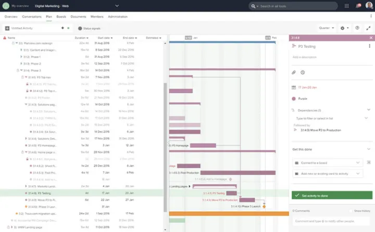Open the P3 Testing three-dot menu
The image size is (375, 232).
pos(370,46)
